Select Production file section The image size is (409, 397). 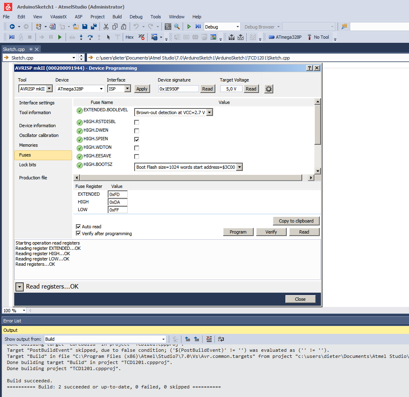click(x=43, y=178)
